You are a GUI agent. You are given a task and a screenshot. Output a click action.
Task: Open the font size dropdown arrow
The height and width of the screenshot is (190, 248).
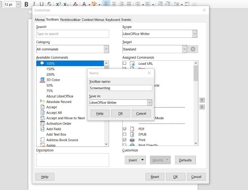tap(18, 4)
